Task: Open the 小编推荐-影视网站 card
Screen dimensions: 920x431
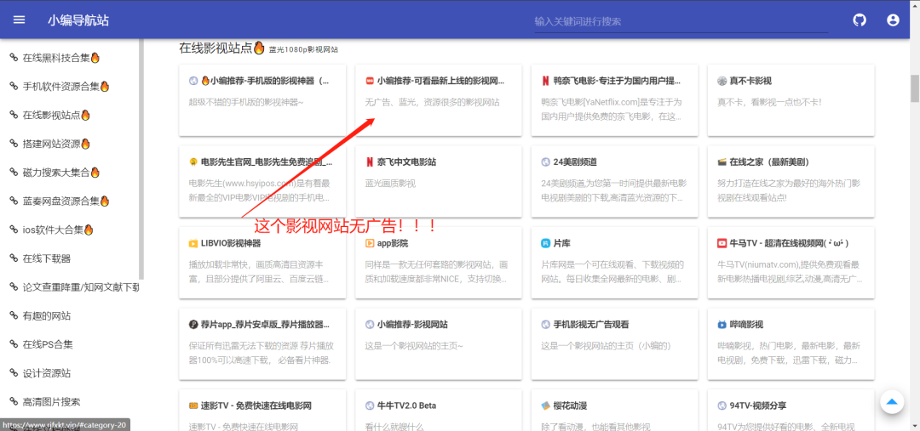Action: coord(439,343)
